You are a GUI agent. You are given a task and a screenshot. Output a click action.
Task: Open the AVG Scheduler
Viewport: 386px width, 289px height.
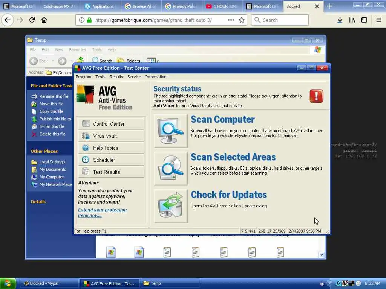[x=111, y=160]
